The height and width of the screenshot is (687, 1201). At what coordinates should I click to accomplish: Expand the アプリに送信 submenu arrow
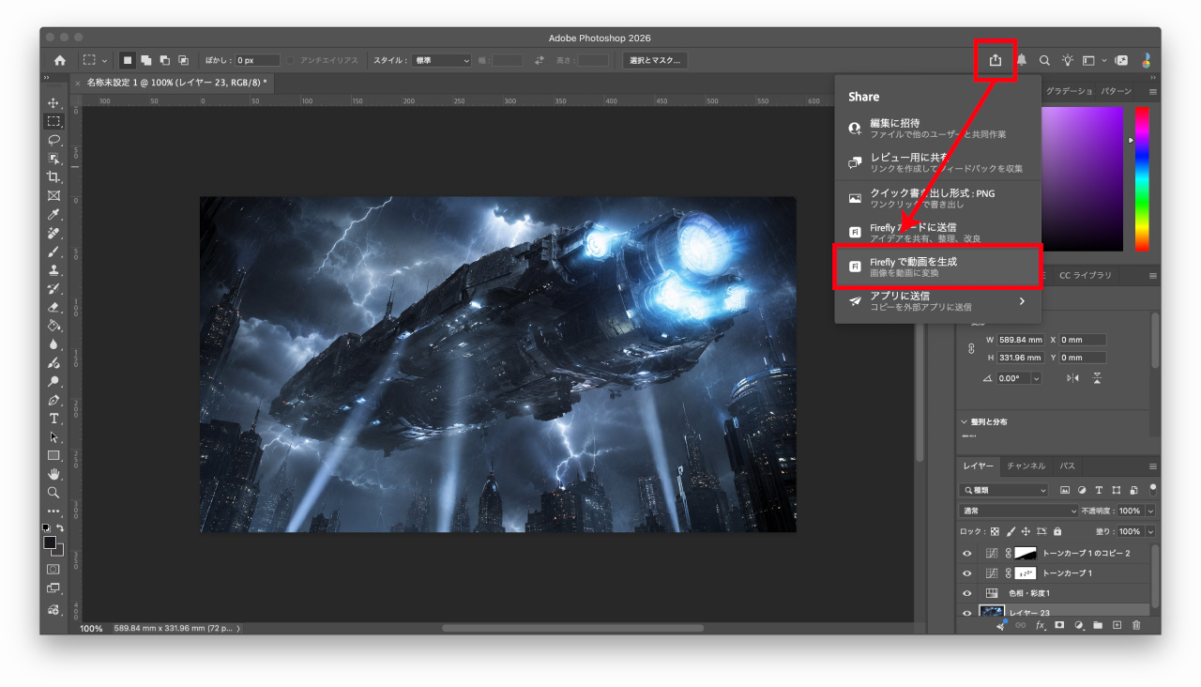pos(1022,301)
